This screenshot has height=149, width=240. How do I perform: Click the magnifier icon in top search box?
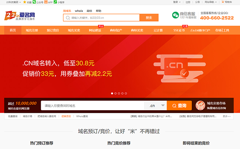(68, 18)
